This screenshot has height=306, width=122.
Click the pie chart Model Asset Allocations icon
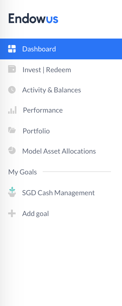12,151
